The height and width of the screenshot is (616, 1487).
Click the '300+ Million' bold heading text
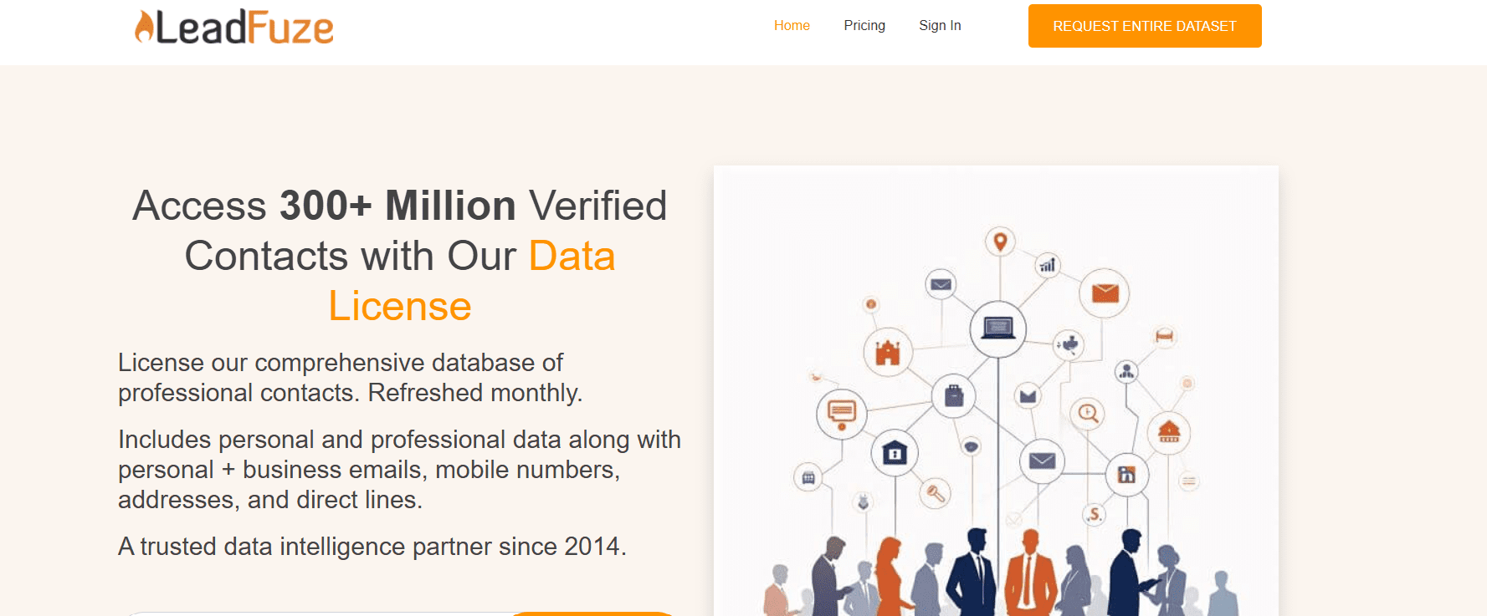[x=397, y=206]
